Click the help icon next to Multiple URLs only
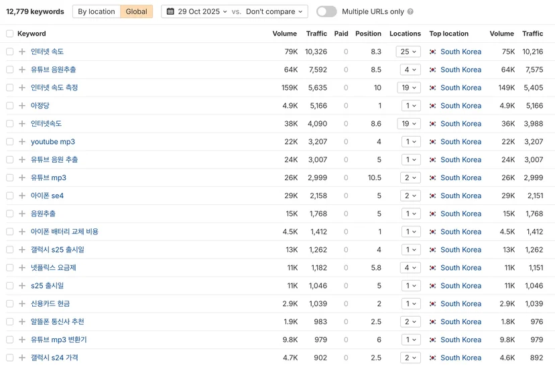This screenshot has height=365, width=555. [410, 11]
